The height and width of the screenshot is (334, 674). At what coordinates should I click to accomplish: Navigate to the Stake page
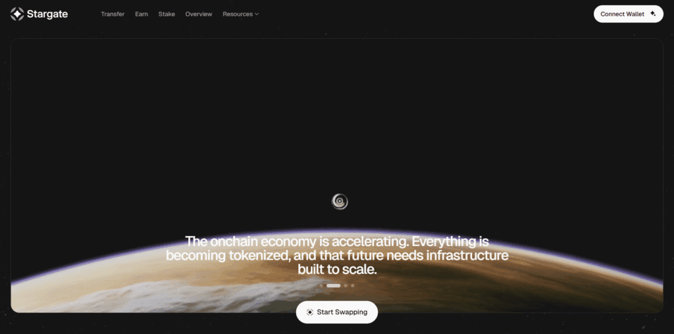coord(167,14)
